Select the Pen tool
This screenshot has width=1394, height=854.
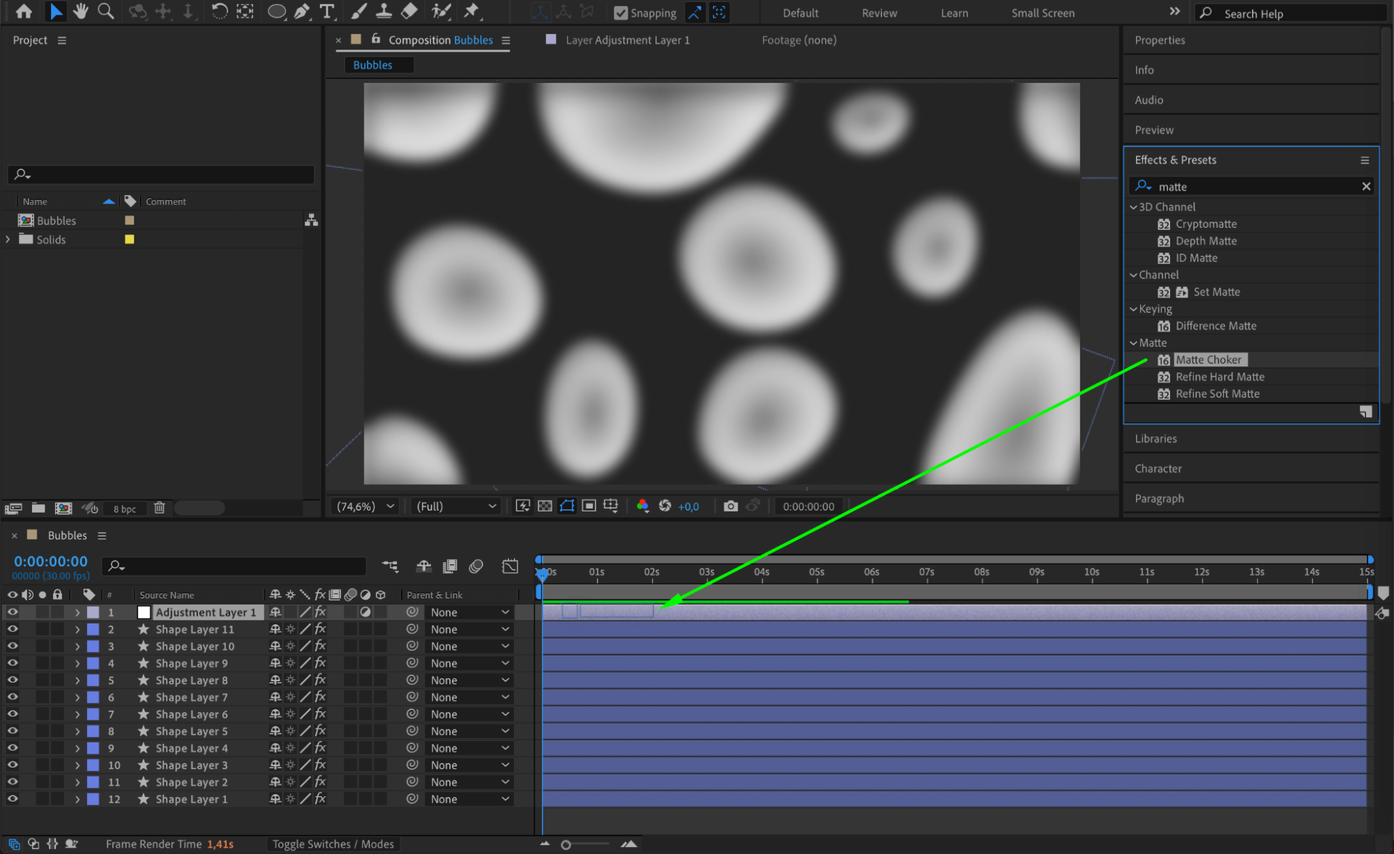[302, 11]
